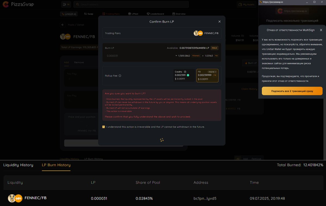Click the 0.02843% share of pool cell
The image size is (326, 206).
tap(144, 198)
